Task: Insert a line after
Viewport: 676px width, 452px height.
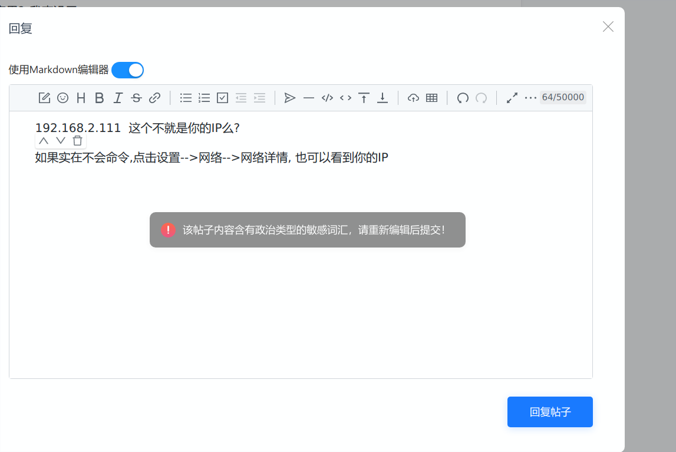Action: coord(382,98)
